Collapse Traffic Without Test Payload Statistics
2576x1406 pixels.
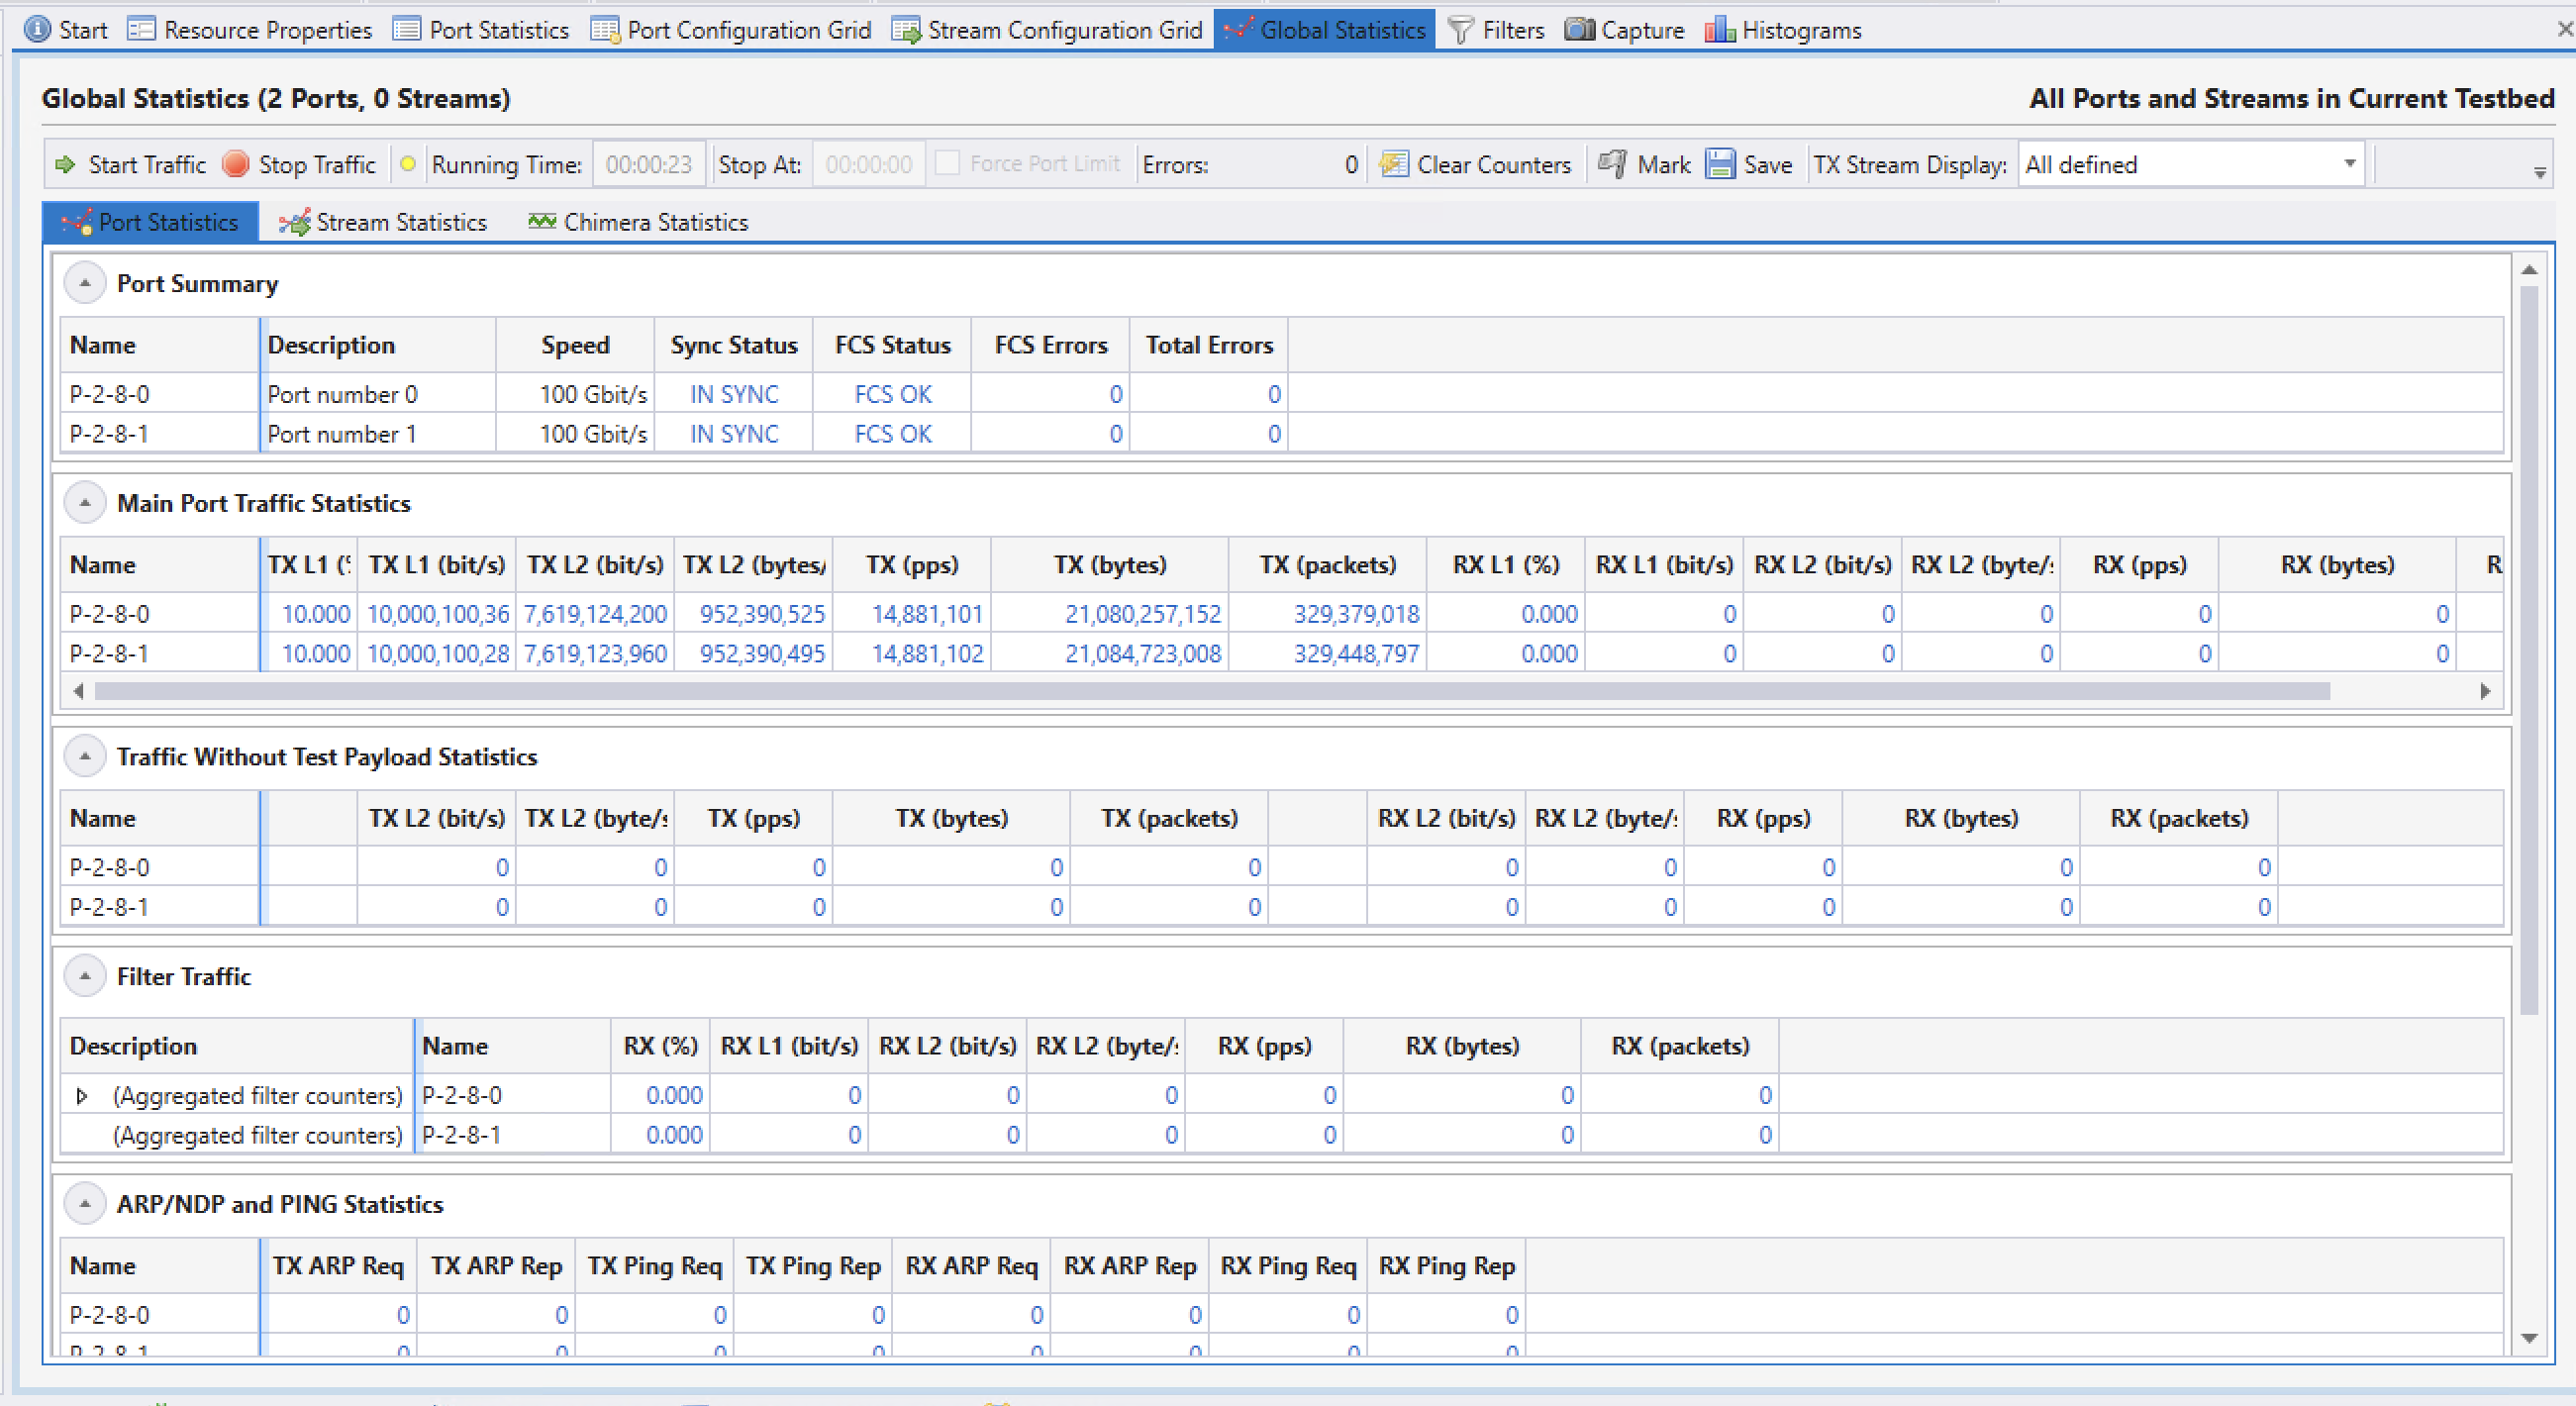[85, 756]
